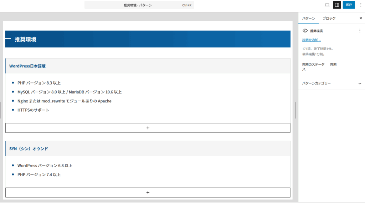Click the 保存 button
The height and width of the screenshot is (203, 365).
[x=349, y=5]
